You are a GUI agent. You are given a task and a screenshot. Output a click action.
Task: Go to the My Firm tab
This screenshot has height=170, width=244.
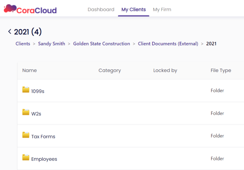click(162, 10)
